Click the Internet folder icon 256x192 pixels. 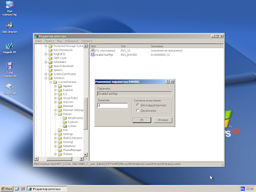tap(60, 106)
